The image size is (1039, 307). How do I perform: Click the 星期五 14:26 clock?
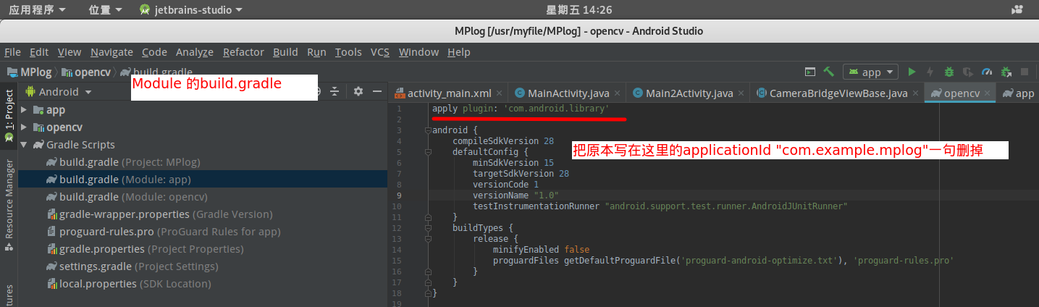(579, 9)
